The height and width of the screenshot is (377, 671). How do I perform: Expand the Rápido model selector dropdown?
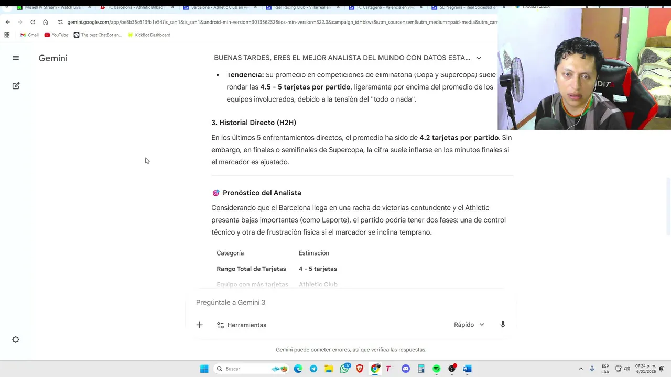point(469,325)
